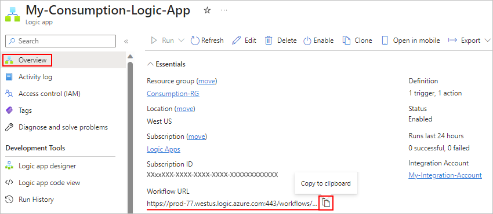
Task: Click the Clone copy icon
Action: click(x=346, y=40)
